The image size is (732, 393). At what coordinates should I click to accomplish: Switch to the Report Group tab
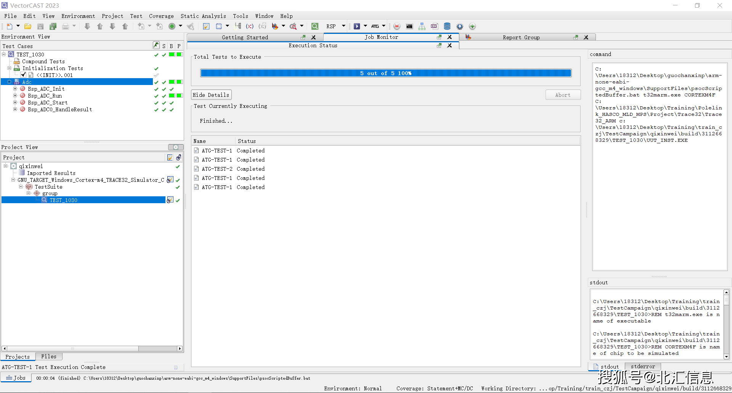click(x=521, y=37)
